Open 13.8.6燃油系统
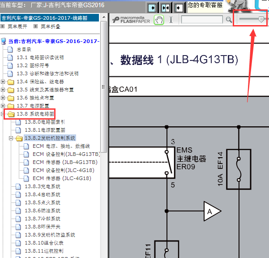The image size is (269, 258). [43, 211]
